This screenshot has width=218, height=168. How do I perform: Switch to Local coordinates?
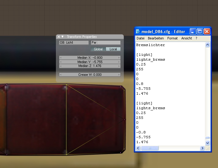point(113,49)
